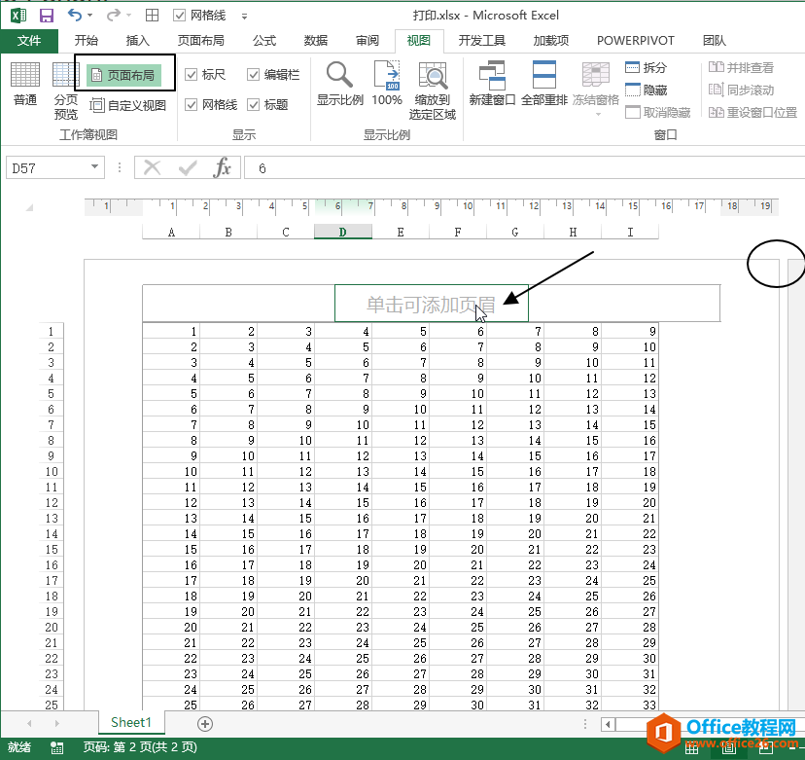Click the 单击可添加页眉 header area
This screenshot has height=760, width=805.
pos(431,303)
